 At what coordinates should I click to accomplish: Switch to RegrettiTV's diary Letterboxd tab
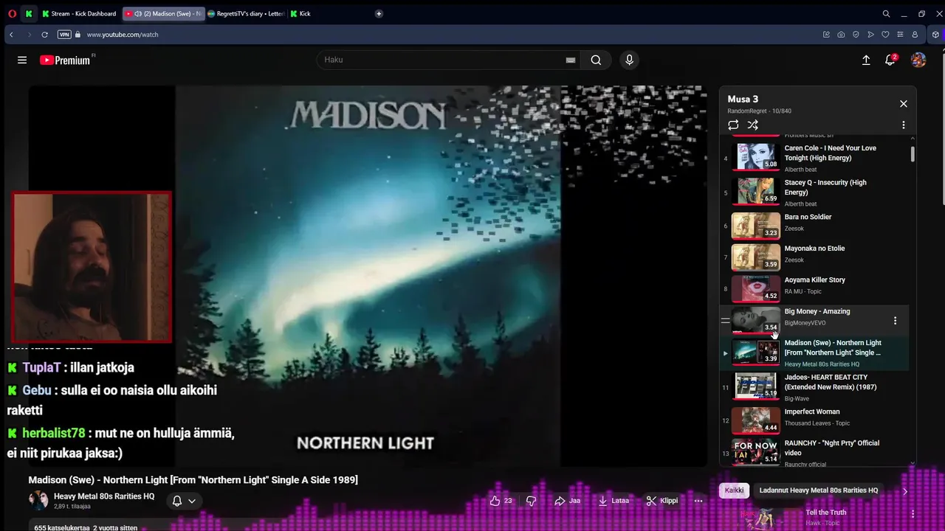[246, 13]
